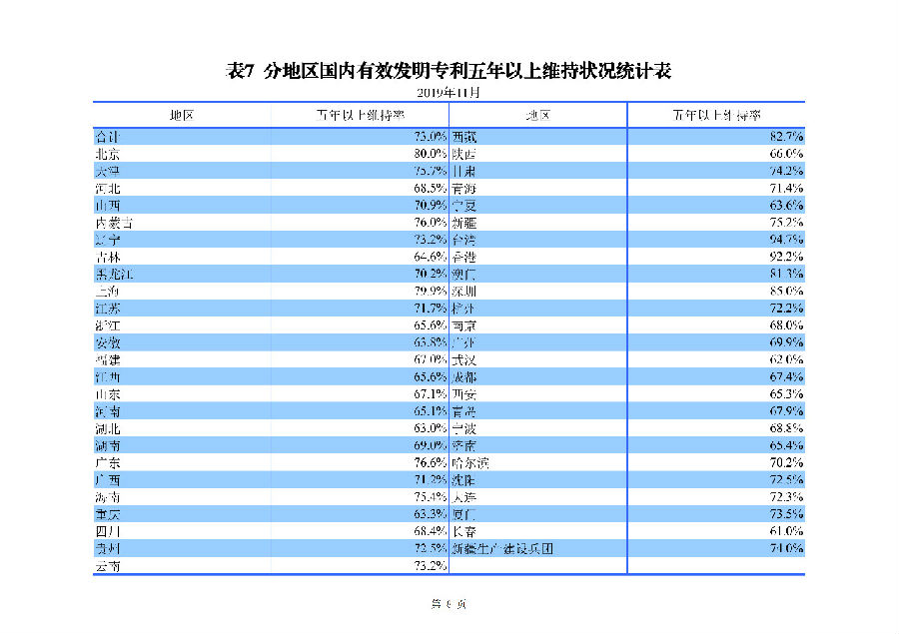Screen dimensions: 899x634
Task: Click the 哈尔滨 city cell
Action: pyautogui.click(x=469, y=463)
